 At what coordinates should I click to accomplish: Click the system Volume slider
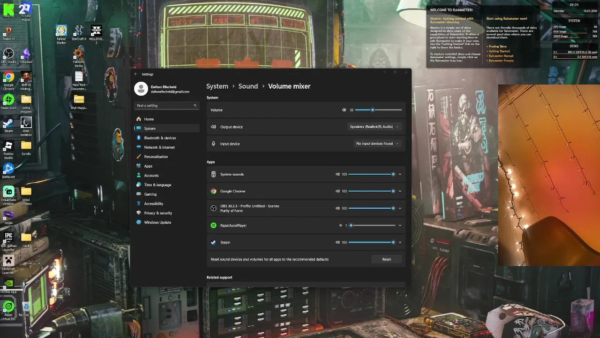coord(378,110)
